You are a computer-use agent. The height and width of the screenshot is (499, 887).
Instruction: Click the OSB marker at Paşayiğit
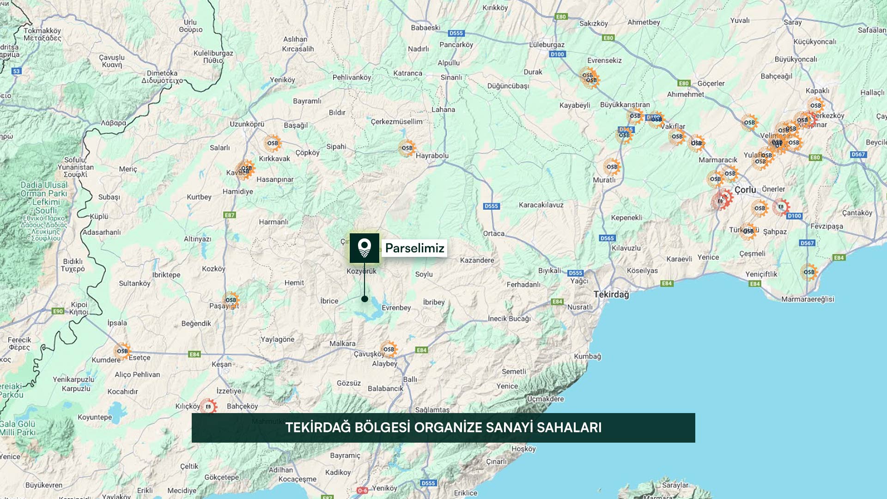(231, 300)
